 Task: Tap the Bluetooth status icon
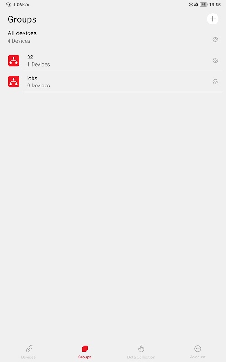tap(191, 5)
